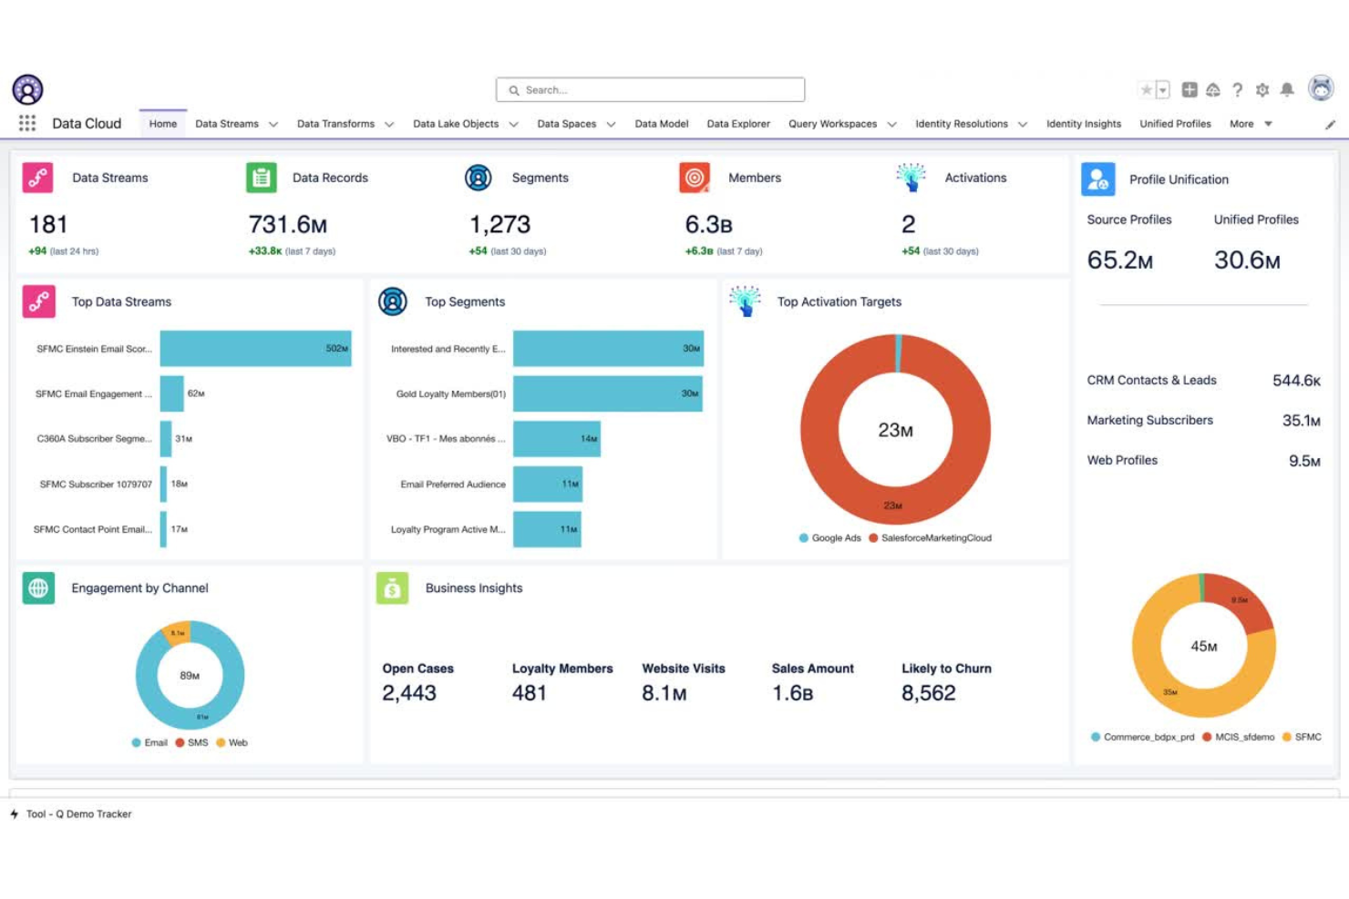1349x899 pixels.
Task: Open the user avatar profile menu
Action: pyautogui.click(x=1321, y=88)
